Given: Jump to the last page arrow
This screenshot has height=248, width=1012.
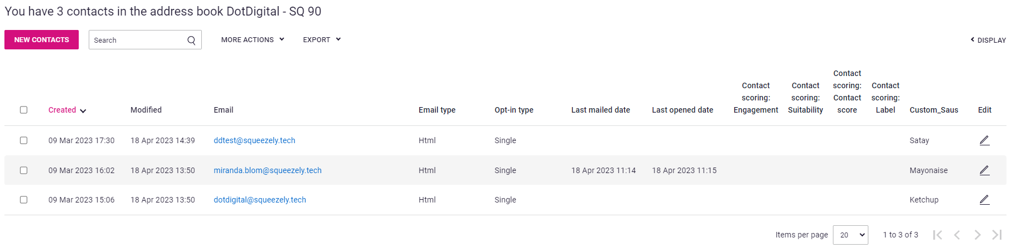Looking at the screenshot, I should (996, 235).
